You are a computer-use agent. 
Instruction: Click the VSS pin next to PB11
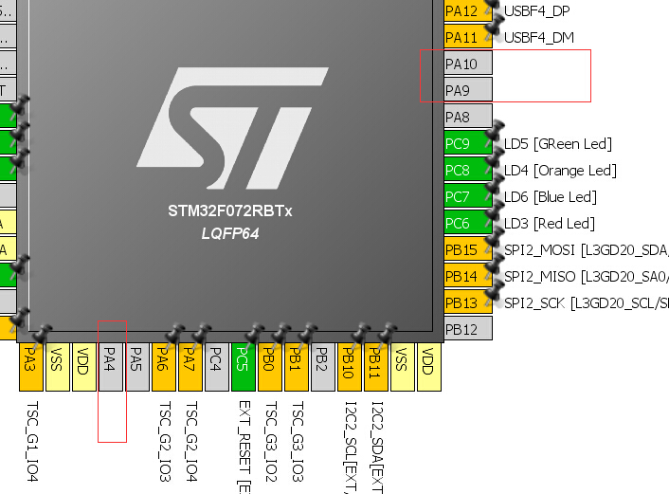click(403, 366)
